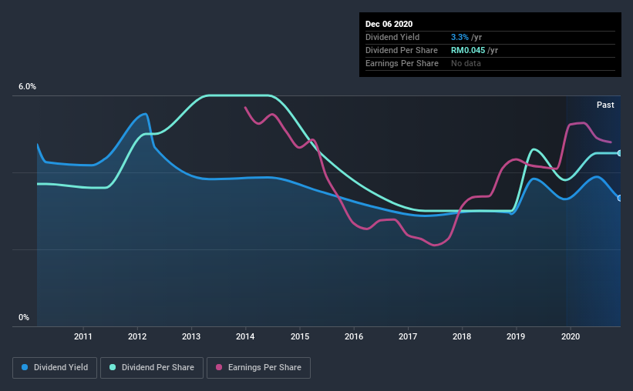Image resolution: width=633 pixels, height=391 pixels.
Task: Click the blue Dividend Yield endpoint marker
Action: pos(619,198)
